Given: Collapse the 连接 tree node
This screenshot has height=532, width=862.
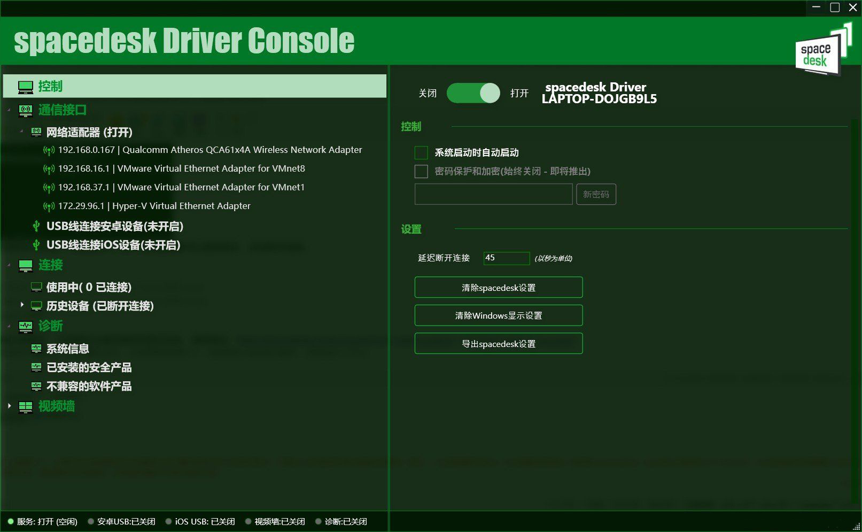Looking at the screenshot, I should [9, 265].
